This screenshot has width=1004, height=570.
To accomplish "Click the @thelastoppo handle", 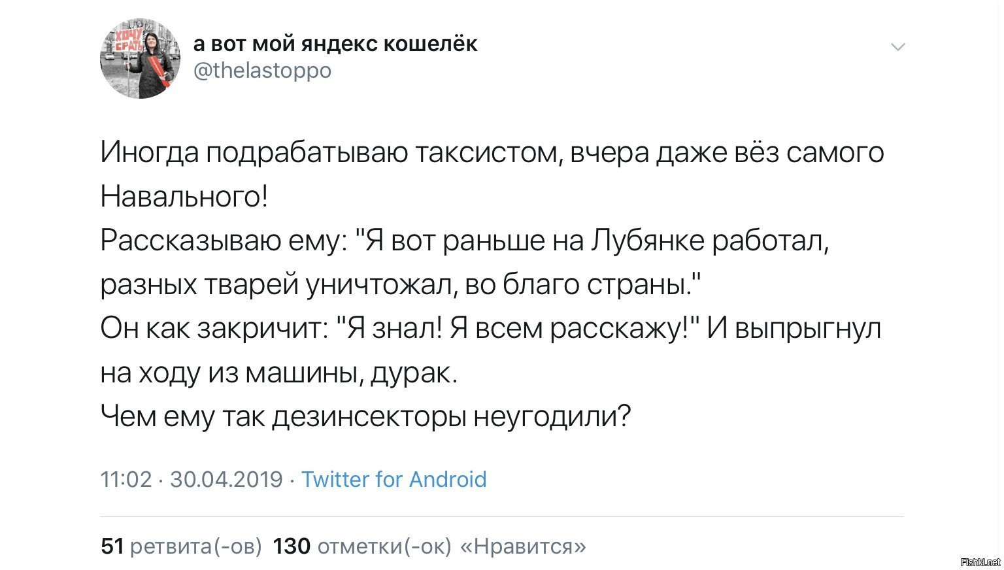I will point(262,70).
